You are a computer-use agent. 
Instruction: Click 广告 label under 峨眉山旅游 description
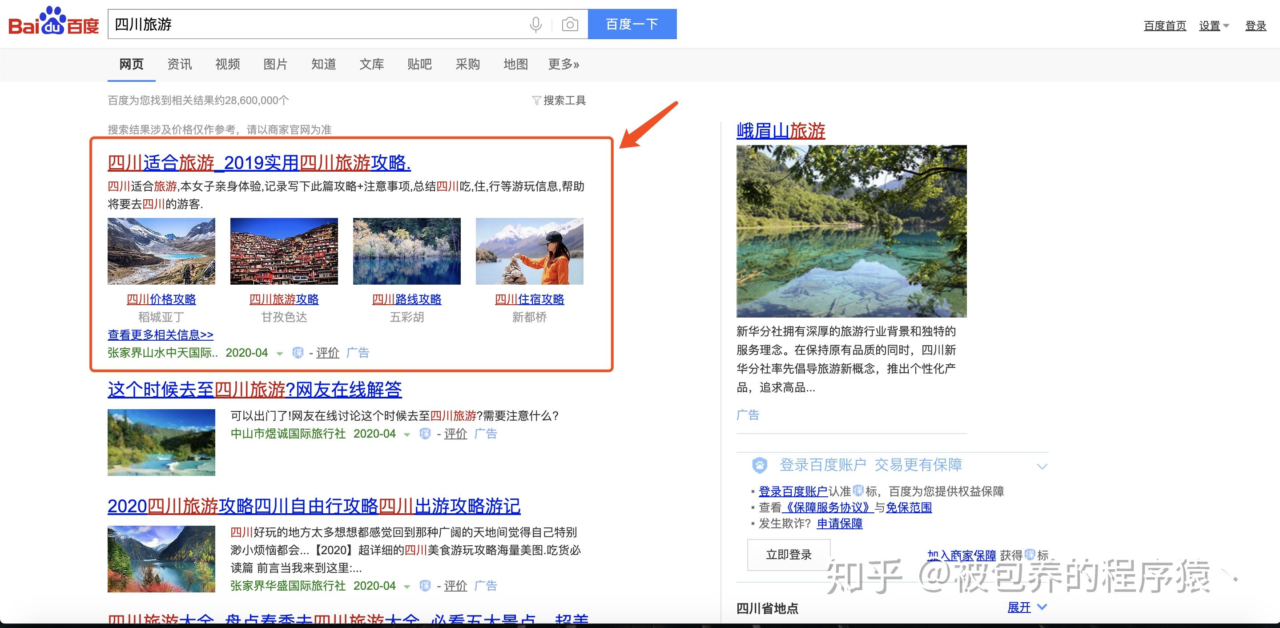(748, 415)
